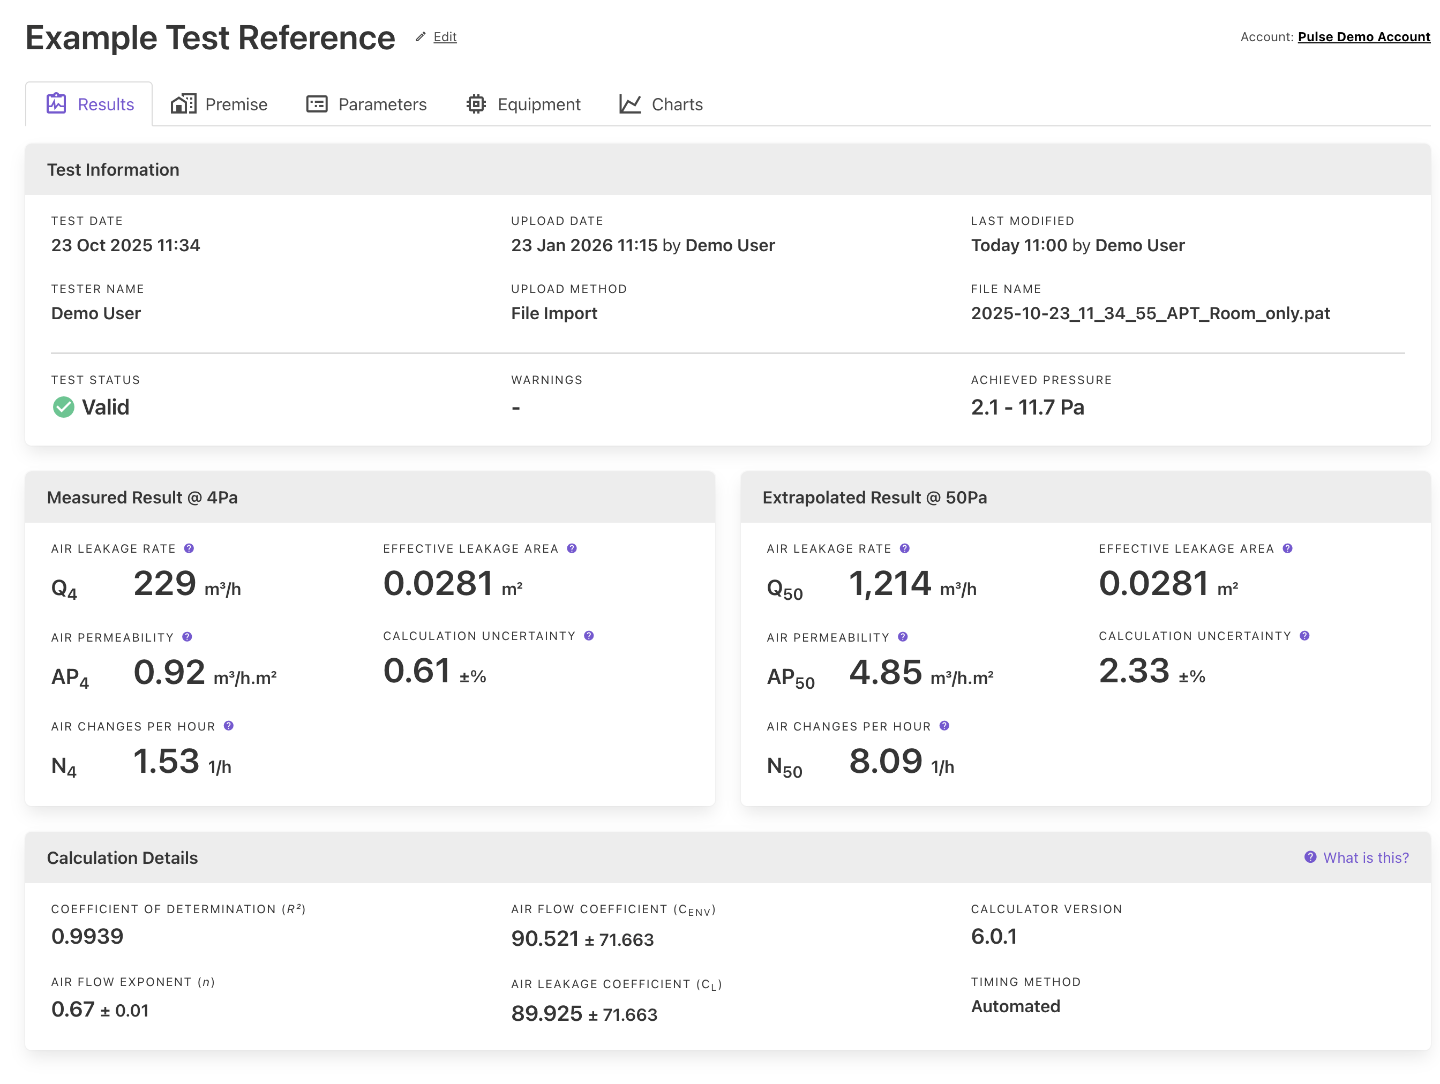Viewport: 1440px width, 1084px height.
Task: Click help icon beside 50Pa Air Changes Per Hour
Action: coord(944,726)
